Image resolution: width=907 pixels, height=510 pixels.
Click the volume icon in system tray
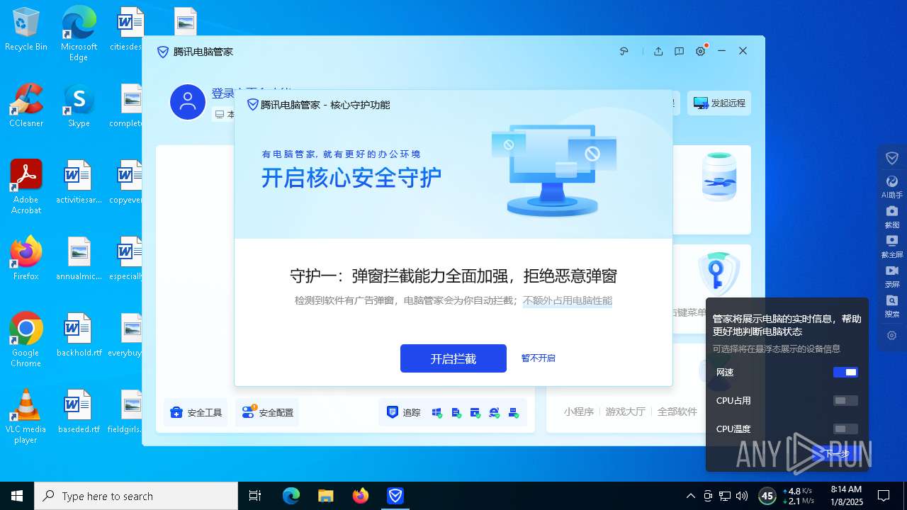[x=742, y=496]
